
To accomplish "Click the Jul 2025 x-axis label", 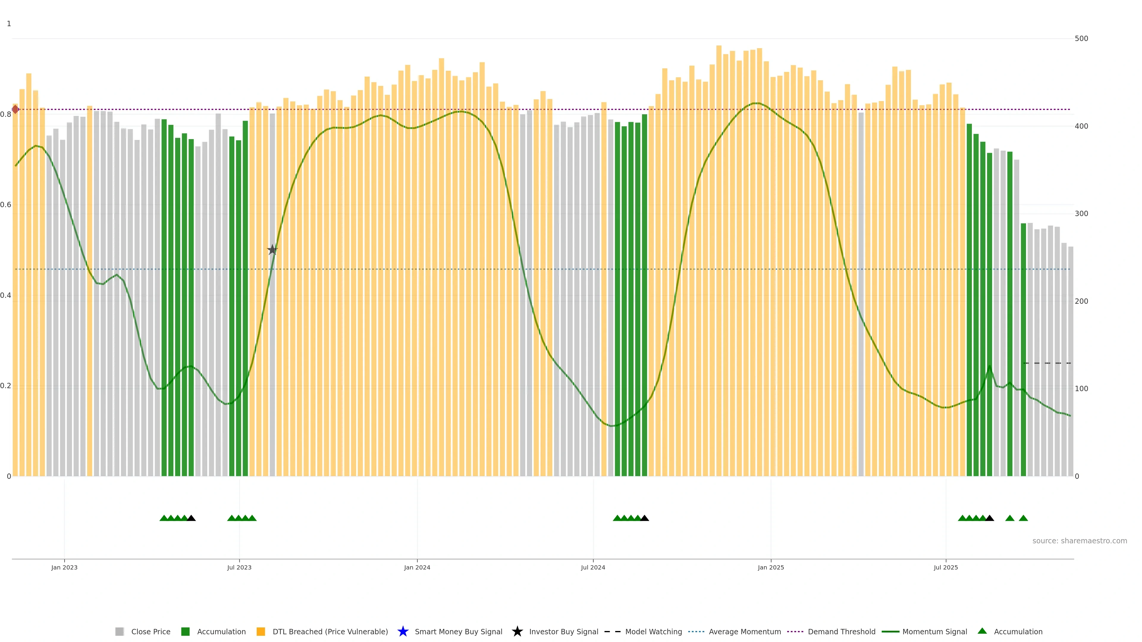I will pyautogui.click(x=946, y=567).
